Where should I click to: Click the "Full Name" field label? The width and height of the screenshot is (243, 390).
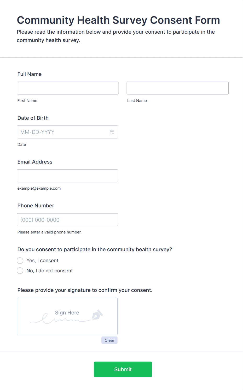(30, 74)
